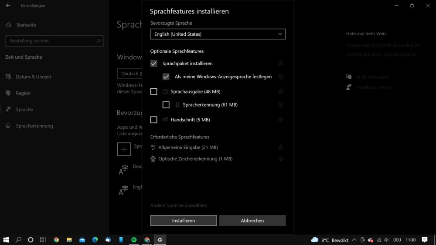This screenshot has width=436, height=245.
Task: Switch input language via DEU indicator
Action: (397, 240)
